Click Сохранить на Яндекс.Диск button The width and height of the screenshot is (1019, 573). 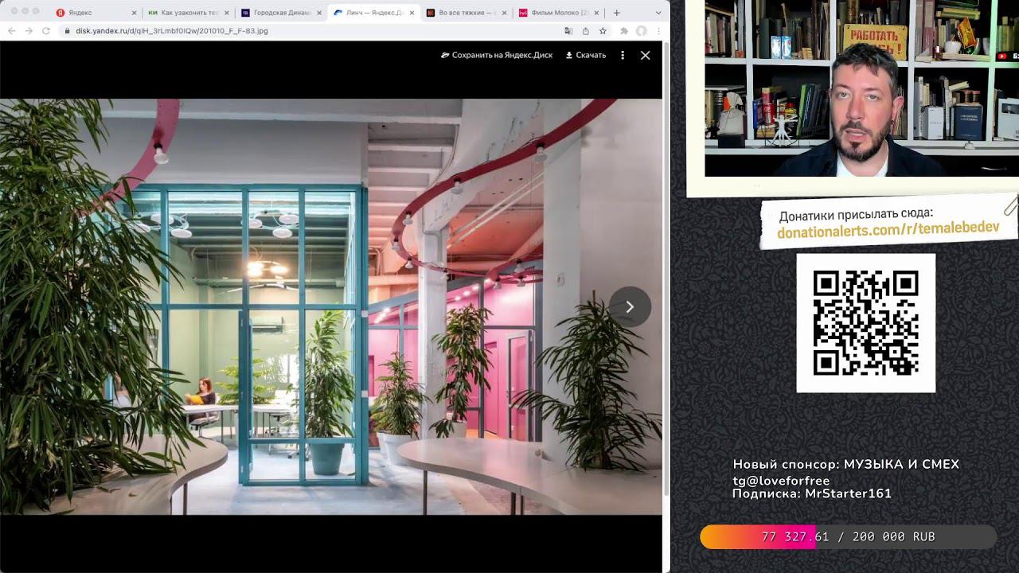(x=496, y=56)
